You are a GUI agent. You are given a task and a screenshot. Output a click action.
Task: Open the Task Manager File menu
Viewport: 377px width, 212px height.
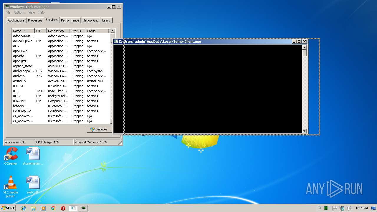click(x=8, y=12)
